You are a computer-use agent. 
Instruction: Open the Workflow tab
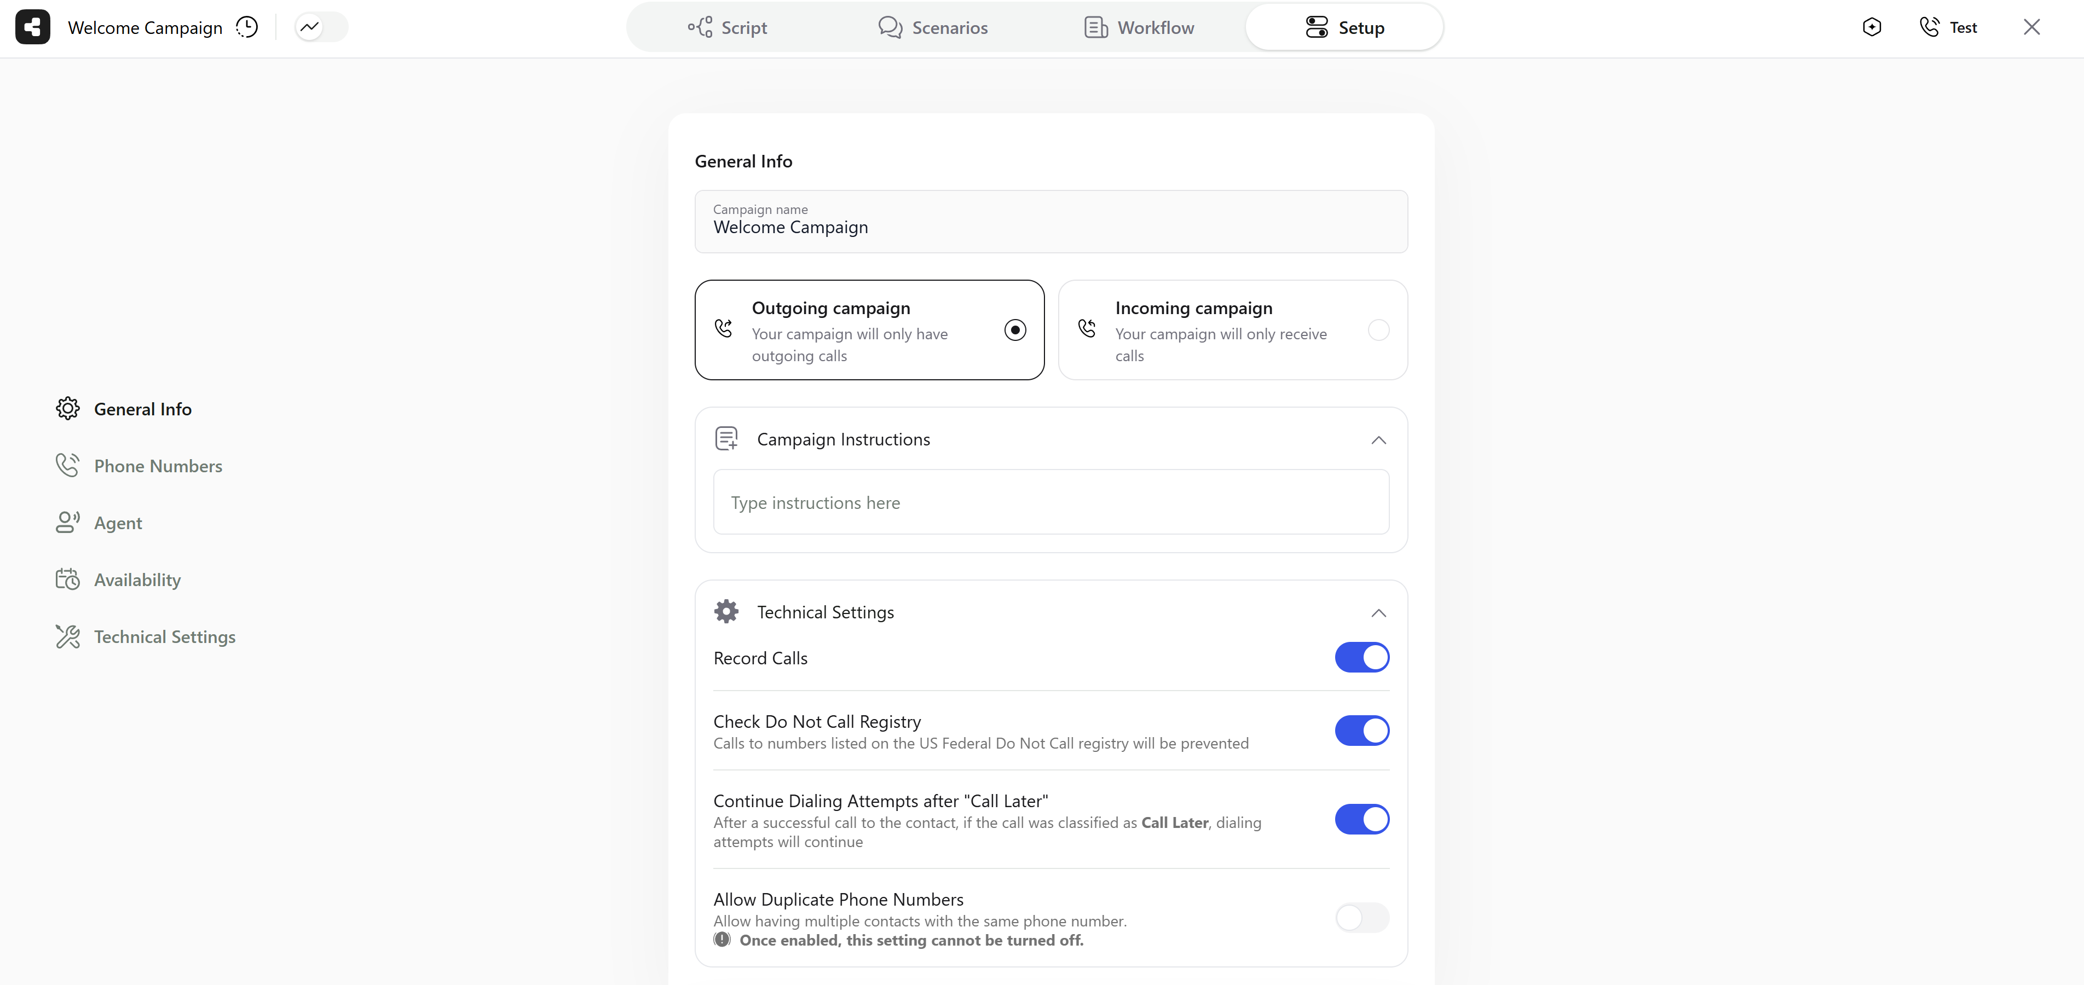(1138, 27)
